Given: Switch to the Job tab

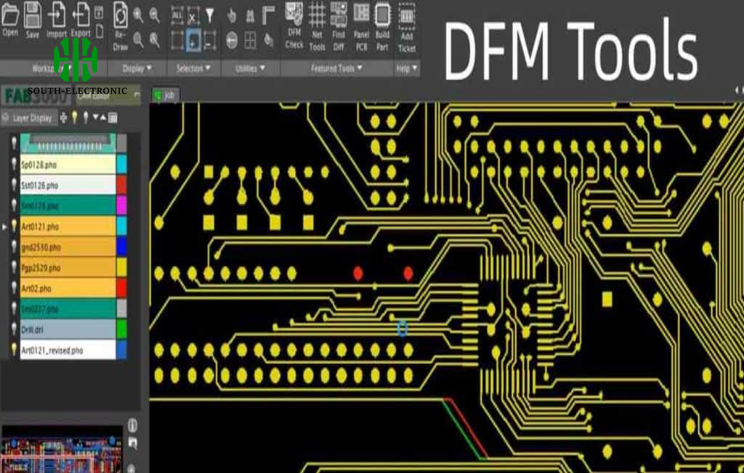Looking at the screenshot, I should [165, 95].
